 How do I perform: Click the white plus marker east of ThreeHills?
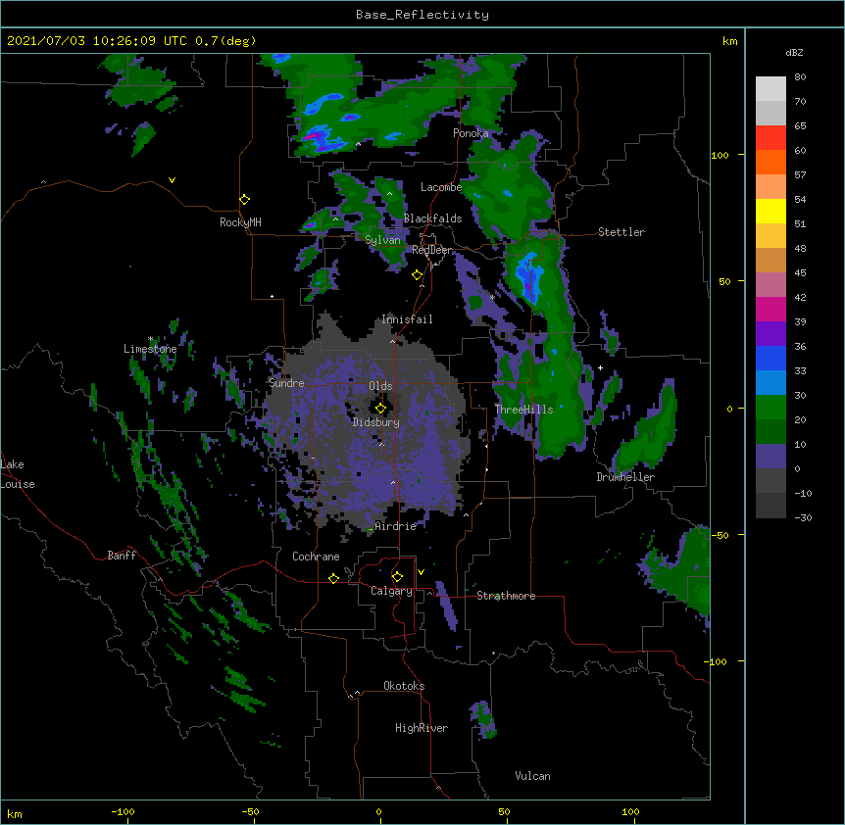tap(600, 367)
